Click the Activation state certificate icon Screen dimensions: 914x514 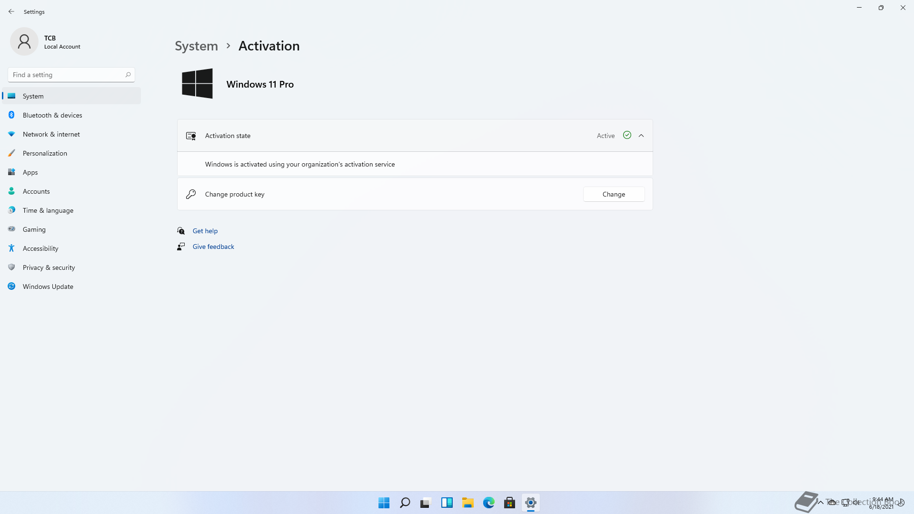click(x=191, y=136)
